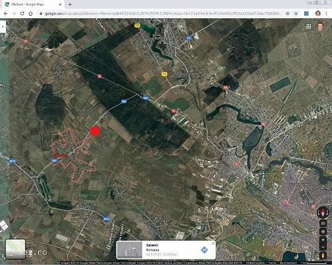332x265 pixels.
Task: Click the padlock site info icon
Action: point(41,13)
